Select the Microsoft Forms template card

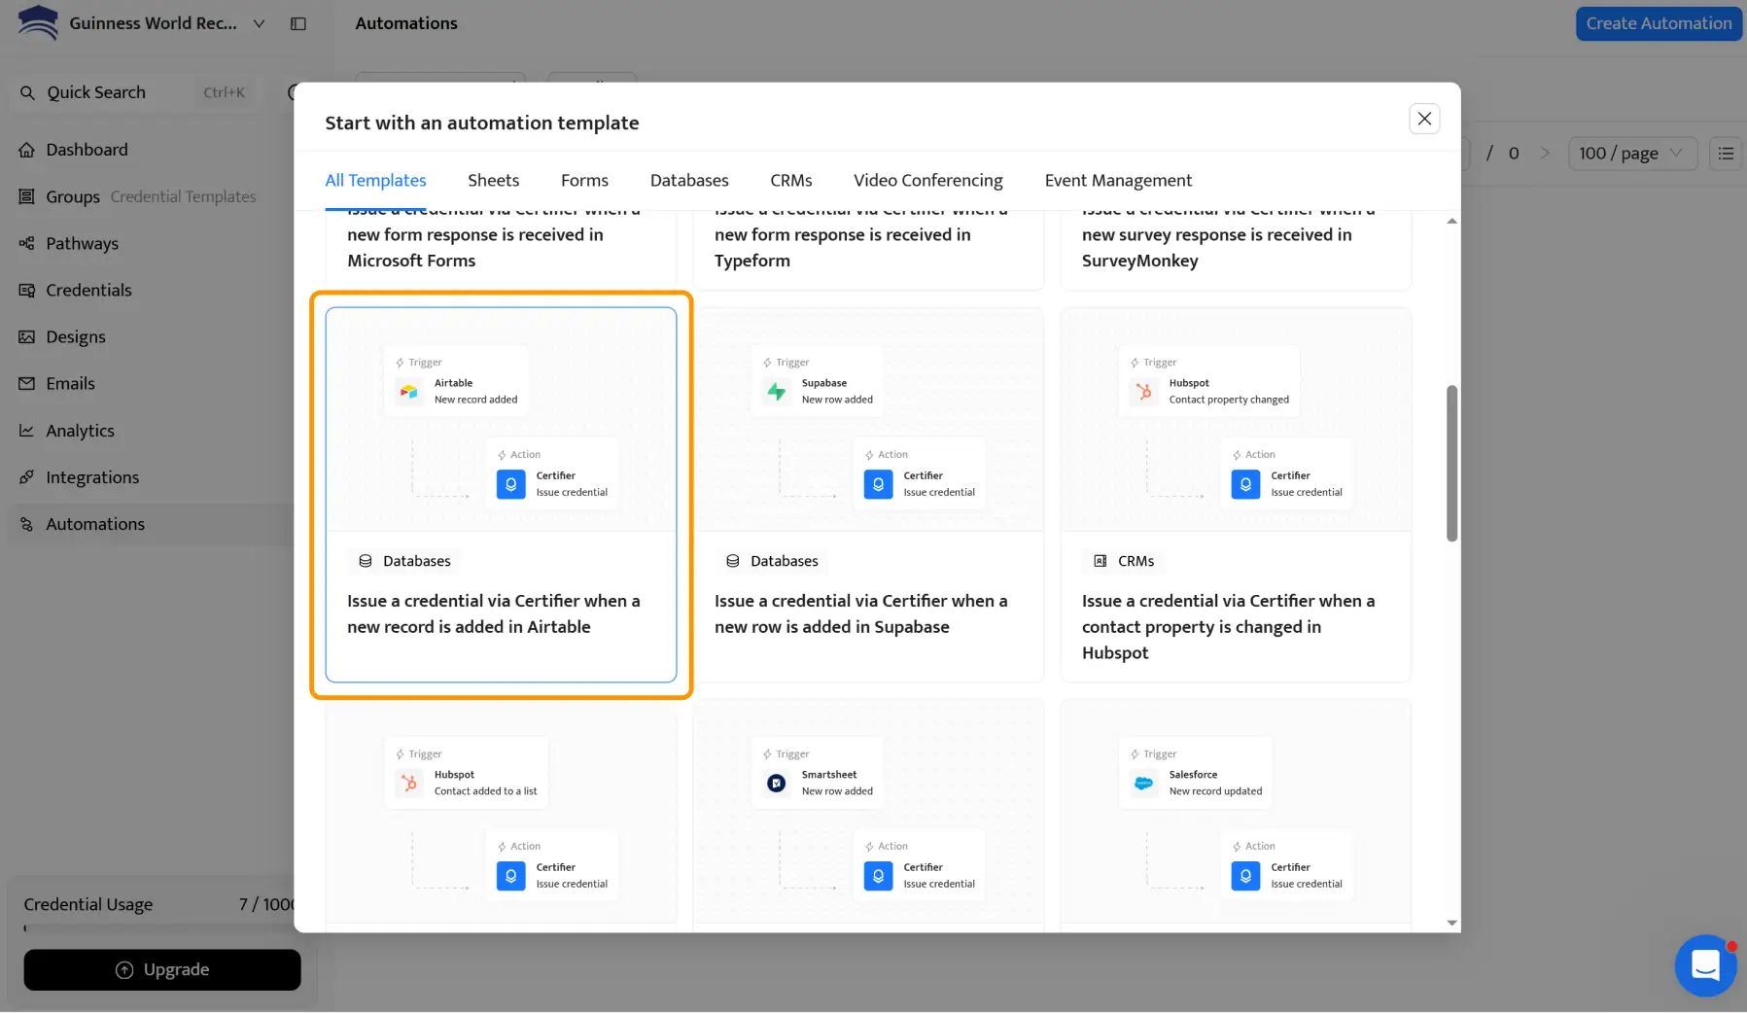point(501,250)
